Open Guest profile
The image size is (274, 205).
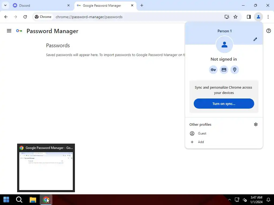(x=224, y=133)
